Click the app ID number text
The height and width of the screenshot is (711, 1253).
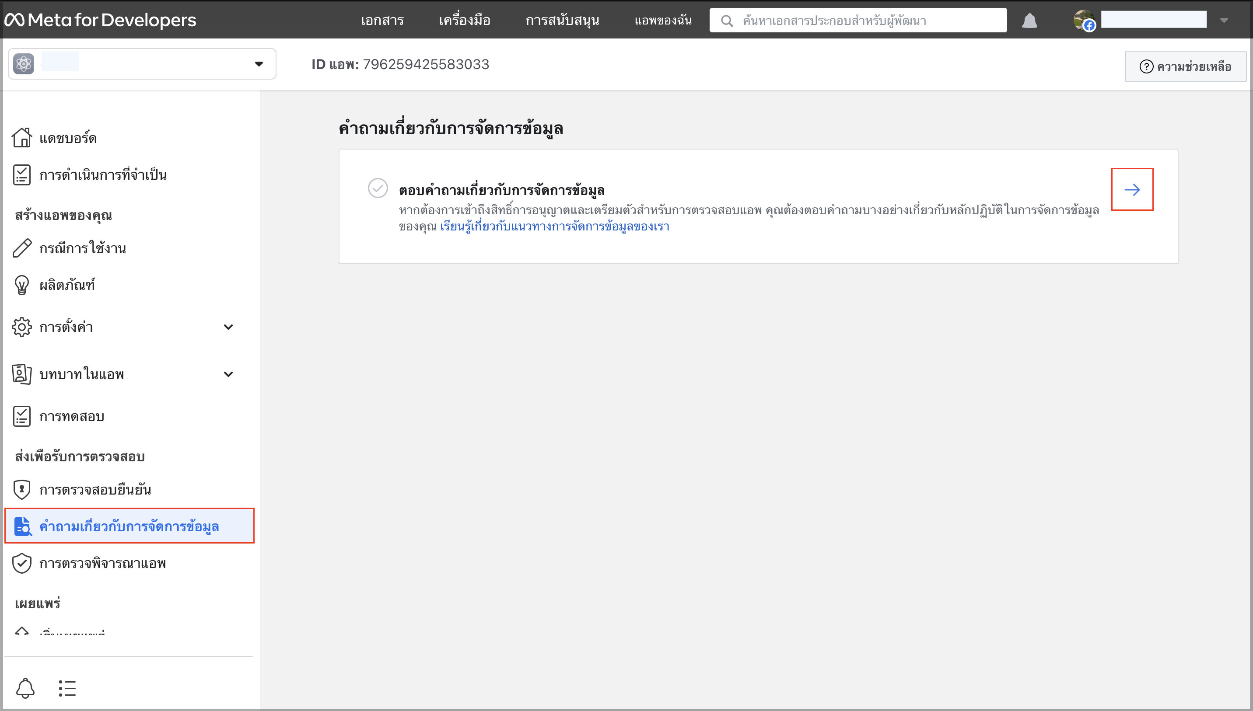426,64
